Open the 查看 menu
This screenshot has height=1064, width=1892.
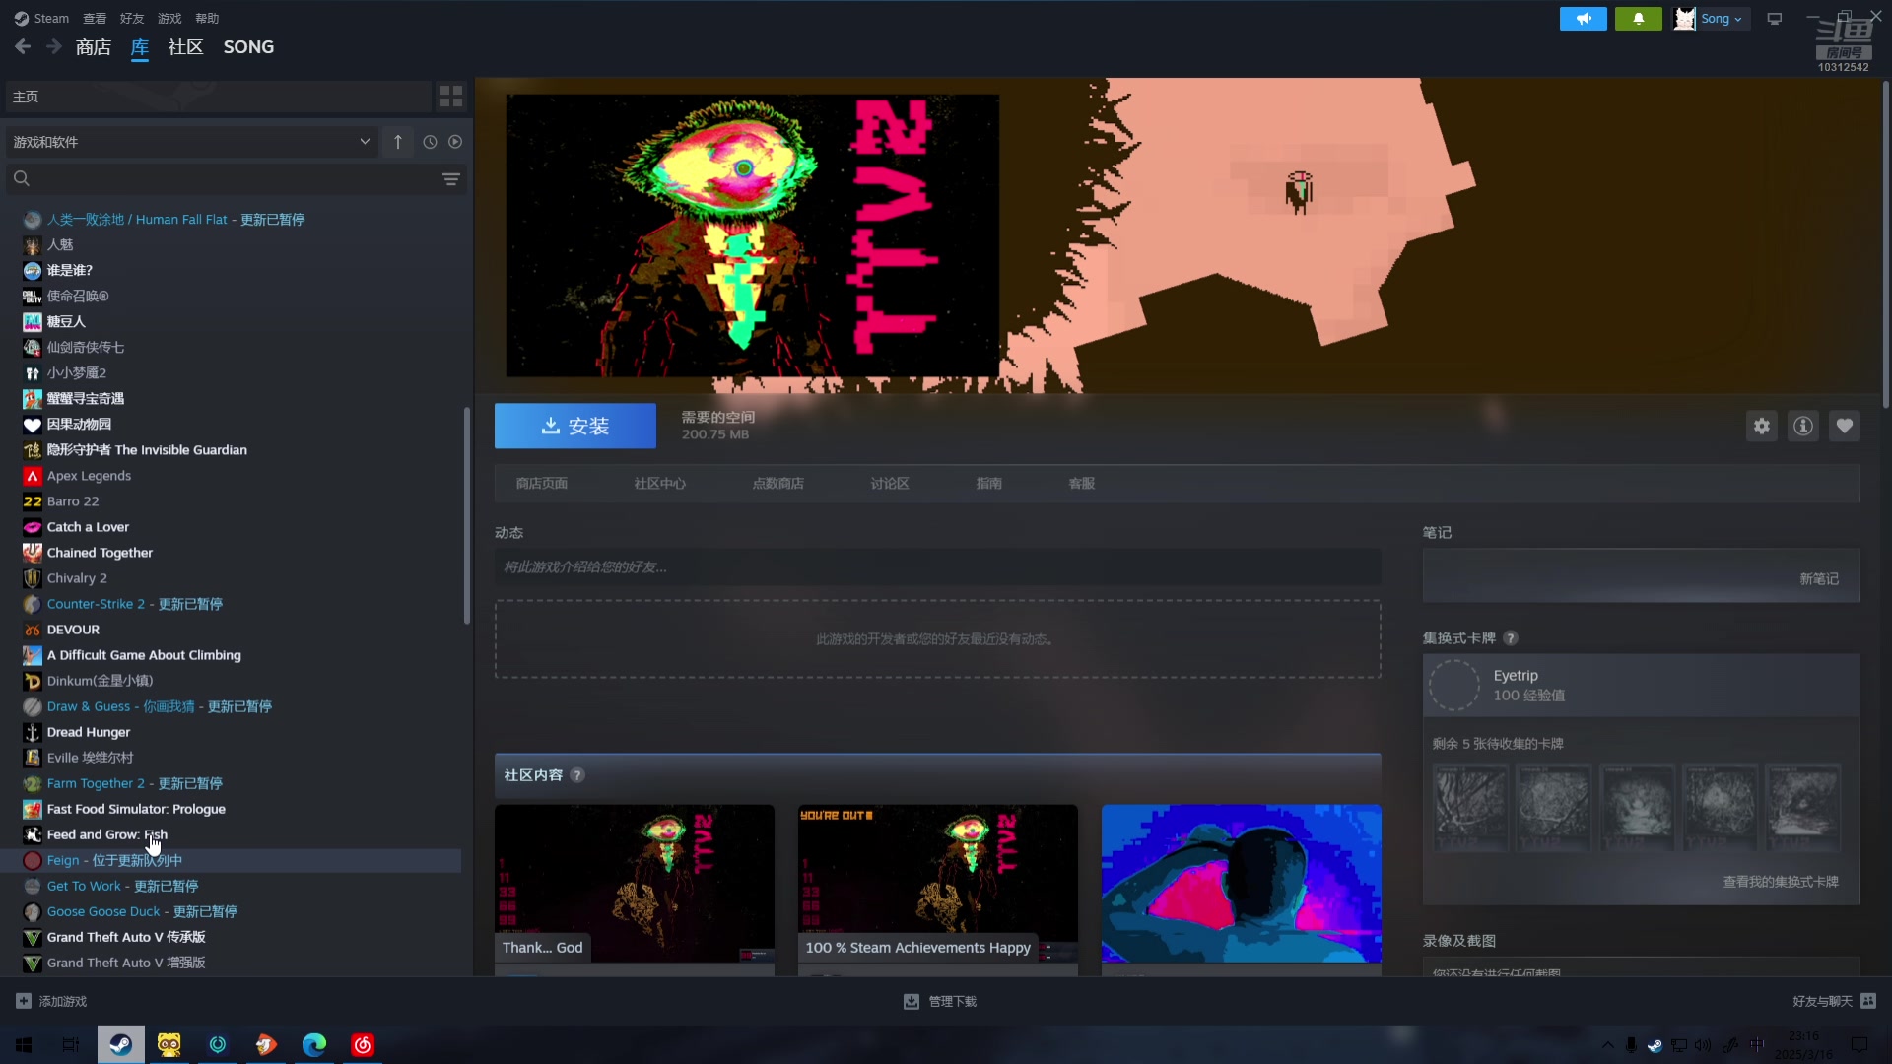point(95,18)
